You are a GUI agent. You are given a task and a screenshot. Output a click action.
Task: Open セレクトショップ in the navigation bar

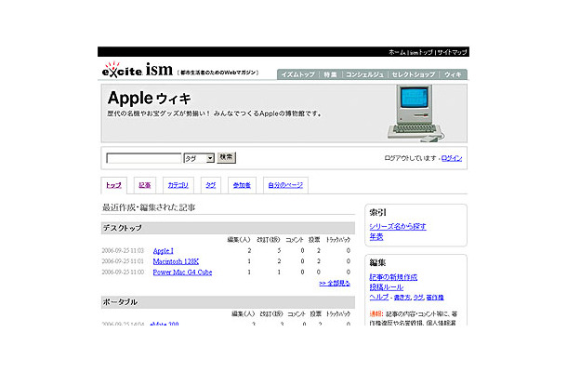(x=414, y=74)
